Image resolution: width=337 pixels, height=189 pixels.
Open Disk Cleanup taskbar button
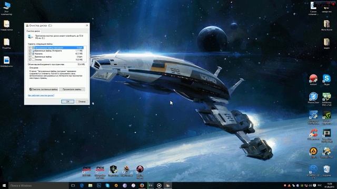[167, 185]
